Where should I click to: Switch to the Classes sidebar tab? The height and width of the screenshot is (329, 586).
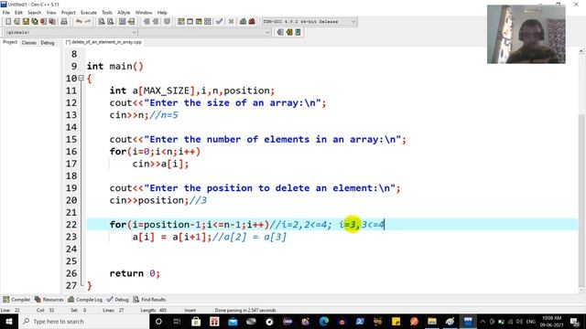pyautogui.click(x=28, y=43)
